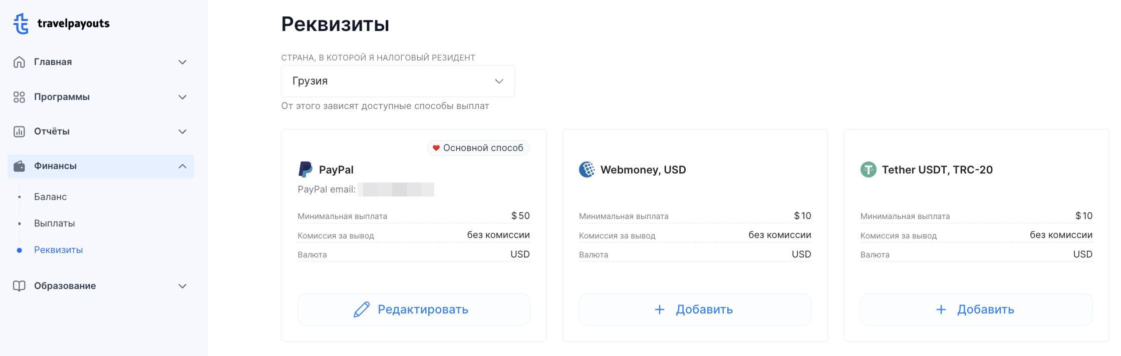The image size is (1121, 356).
Task: Click the wallet icon beside Финансы
Action: coord(19,166)
